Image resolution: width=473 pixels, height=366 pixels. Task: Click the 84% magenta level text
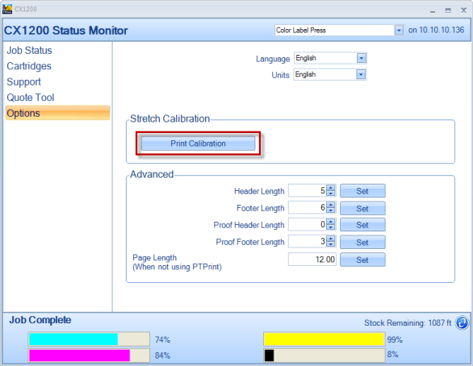[162, 356]
